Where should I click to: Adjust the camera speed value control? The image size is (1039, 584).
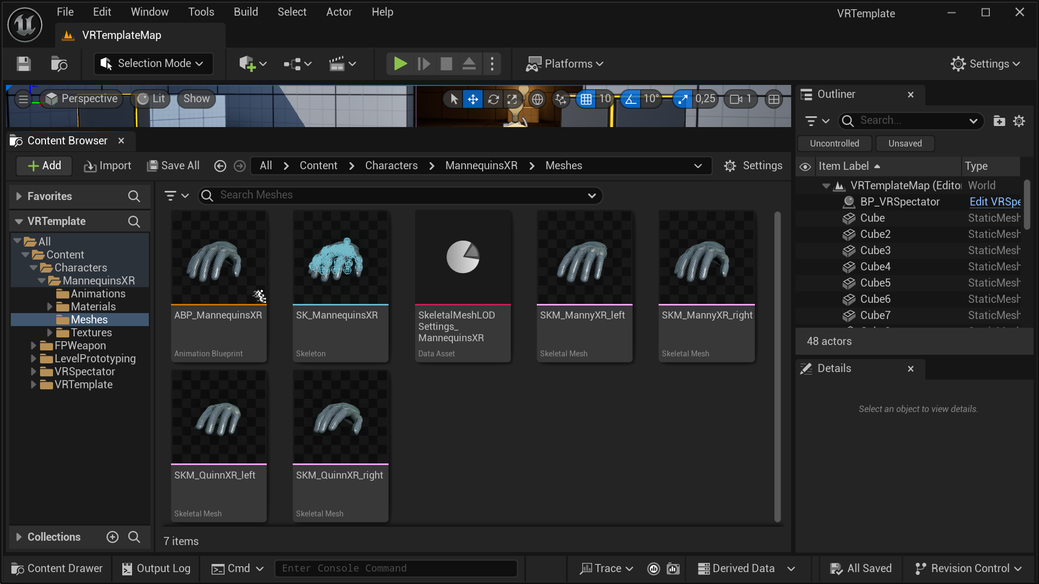pyautogui.click(x=740, y=98)
